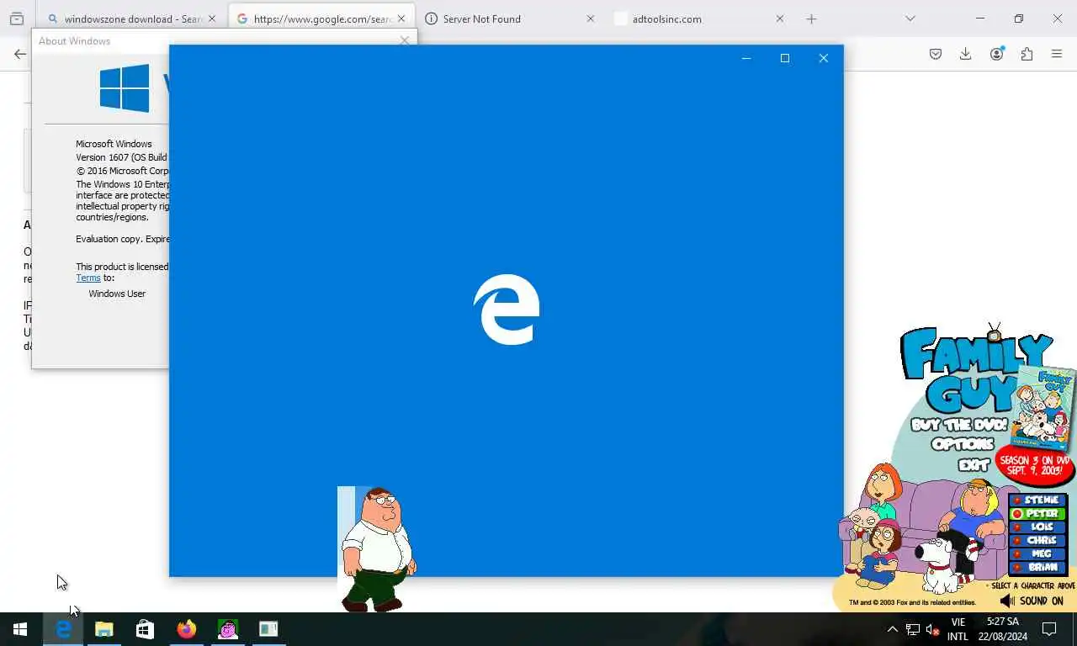Minimize the Firefox window
This screenshot has height=646, width=1077.
coord(980,19)
